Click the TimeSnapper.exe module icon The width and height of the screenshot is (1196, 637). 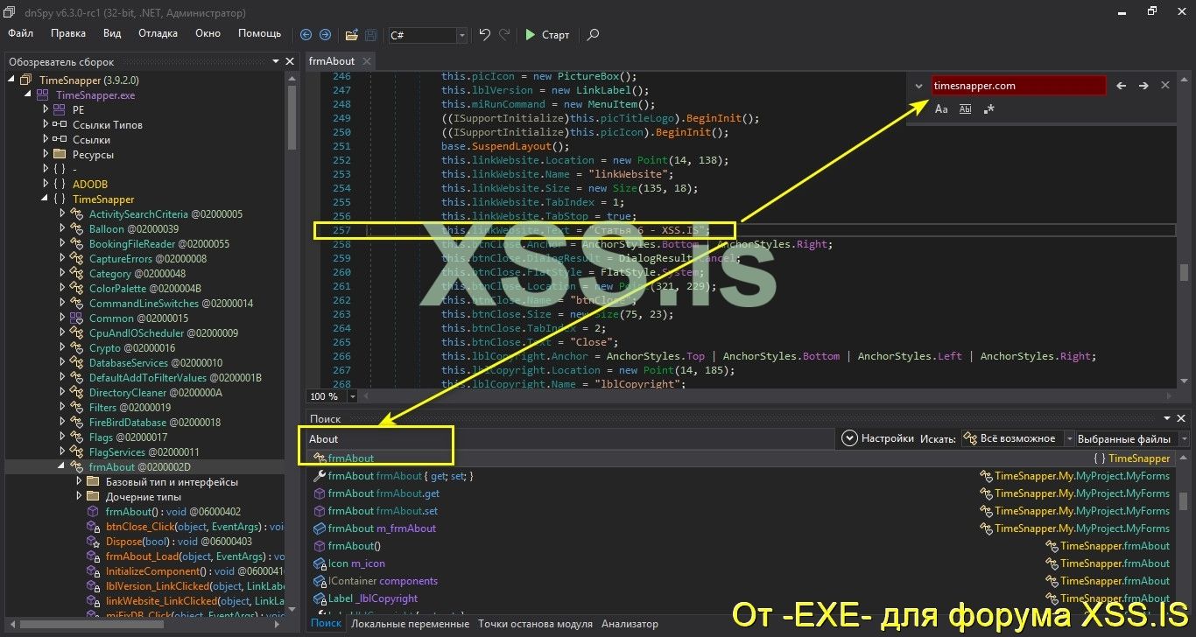[42, 95]
